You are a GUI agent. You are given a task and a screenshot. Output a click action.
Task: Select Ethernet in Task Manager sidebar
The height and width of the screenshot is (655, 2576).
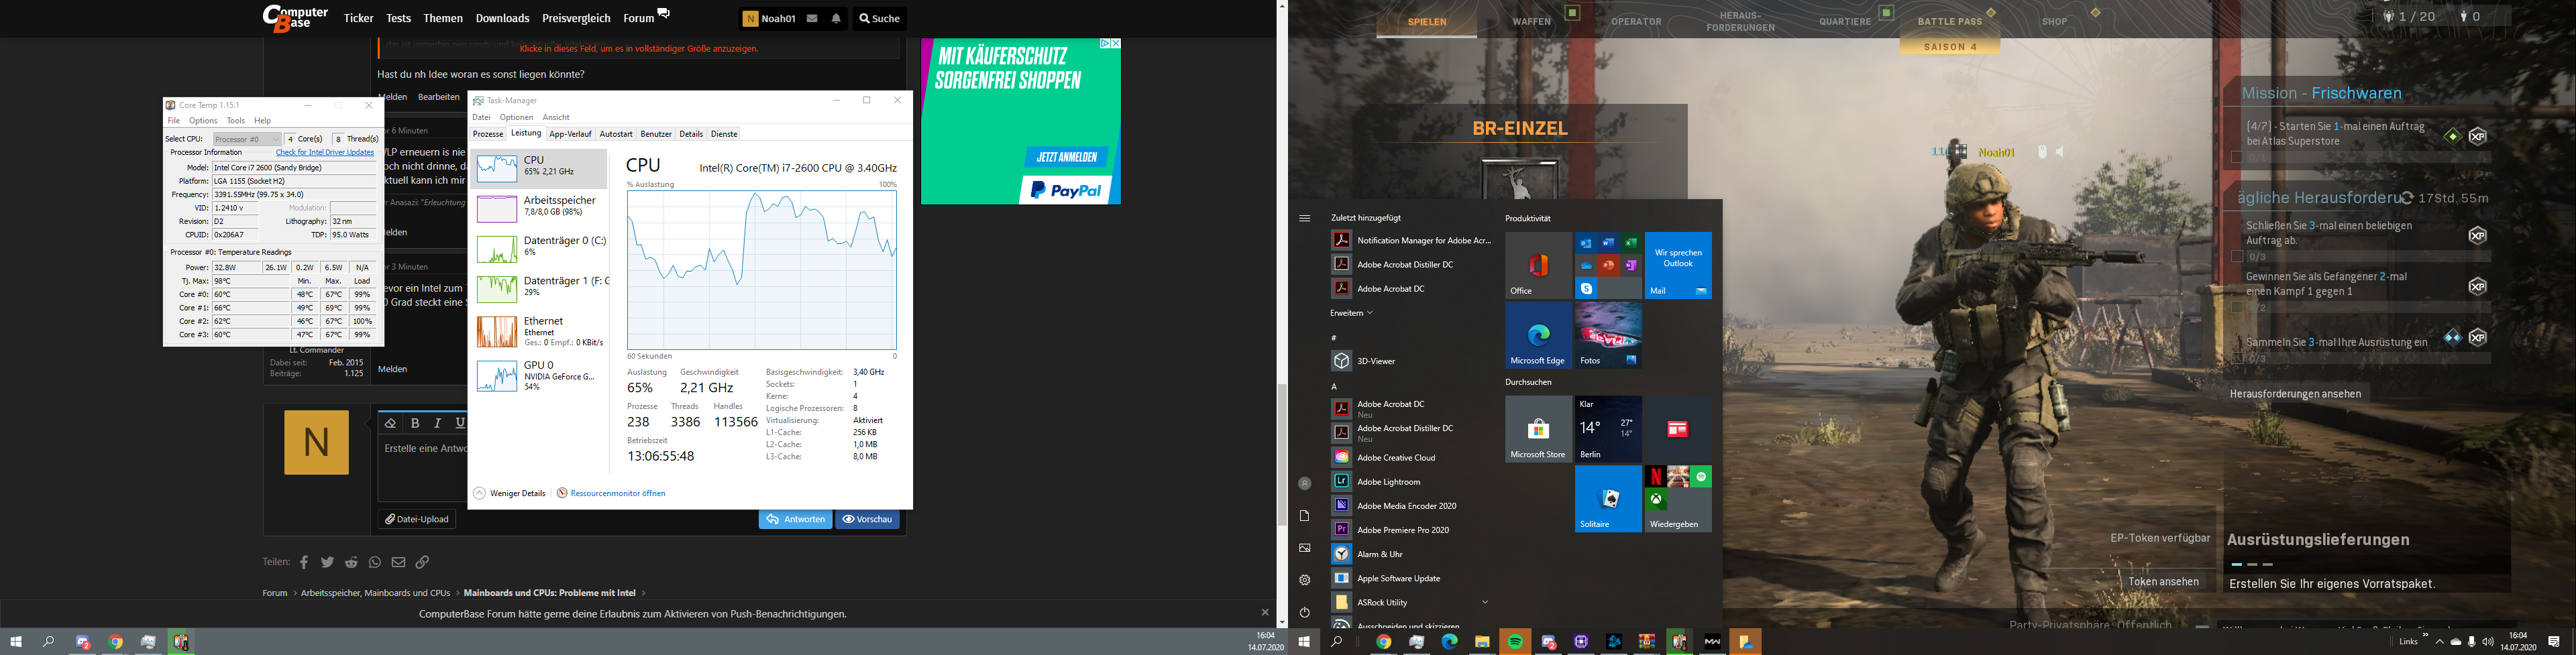(x=539, y=332)
